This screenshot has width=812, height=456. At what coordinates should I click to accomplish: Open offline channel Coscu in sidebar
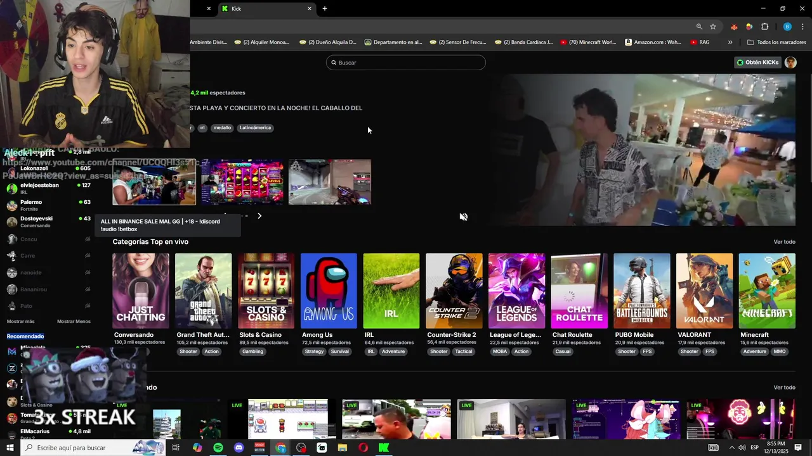(48, 239)
